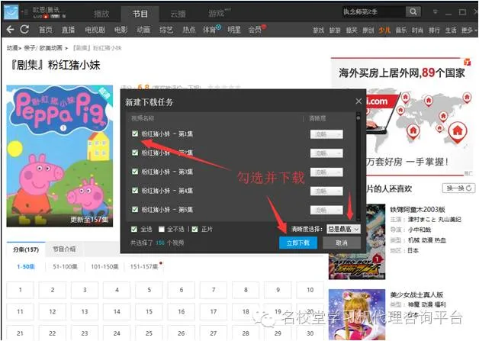Open 电视剧 in navigation bar
This screenshot has width=479, height=341.
pos(95,30)
